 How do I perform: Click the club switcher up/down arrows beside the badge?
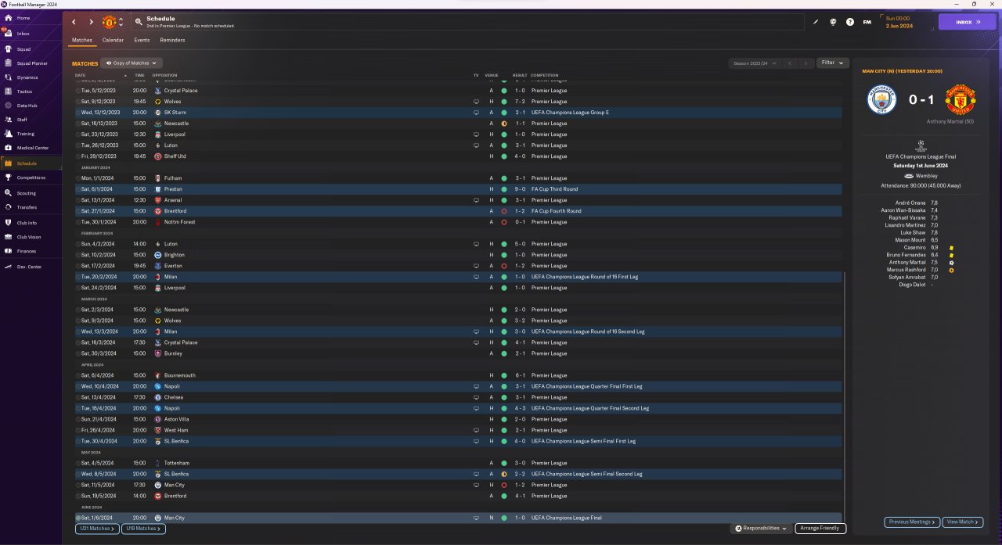(121, 22)
